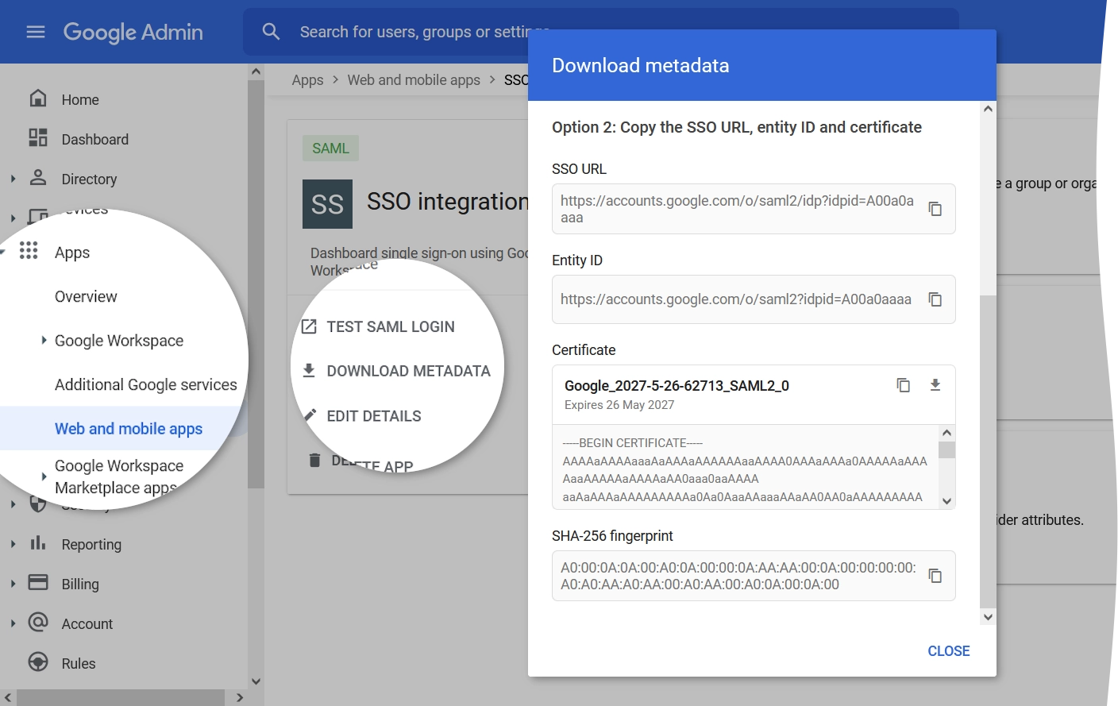The image size is (1118, 706).
Task: Download the certificate file
Action: (935, 385)
